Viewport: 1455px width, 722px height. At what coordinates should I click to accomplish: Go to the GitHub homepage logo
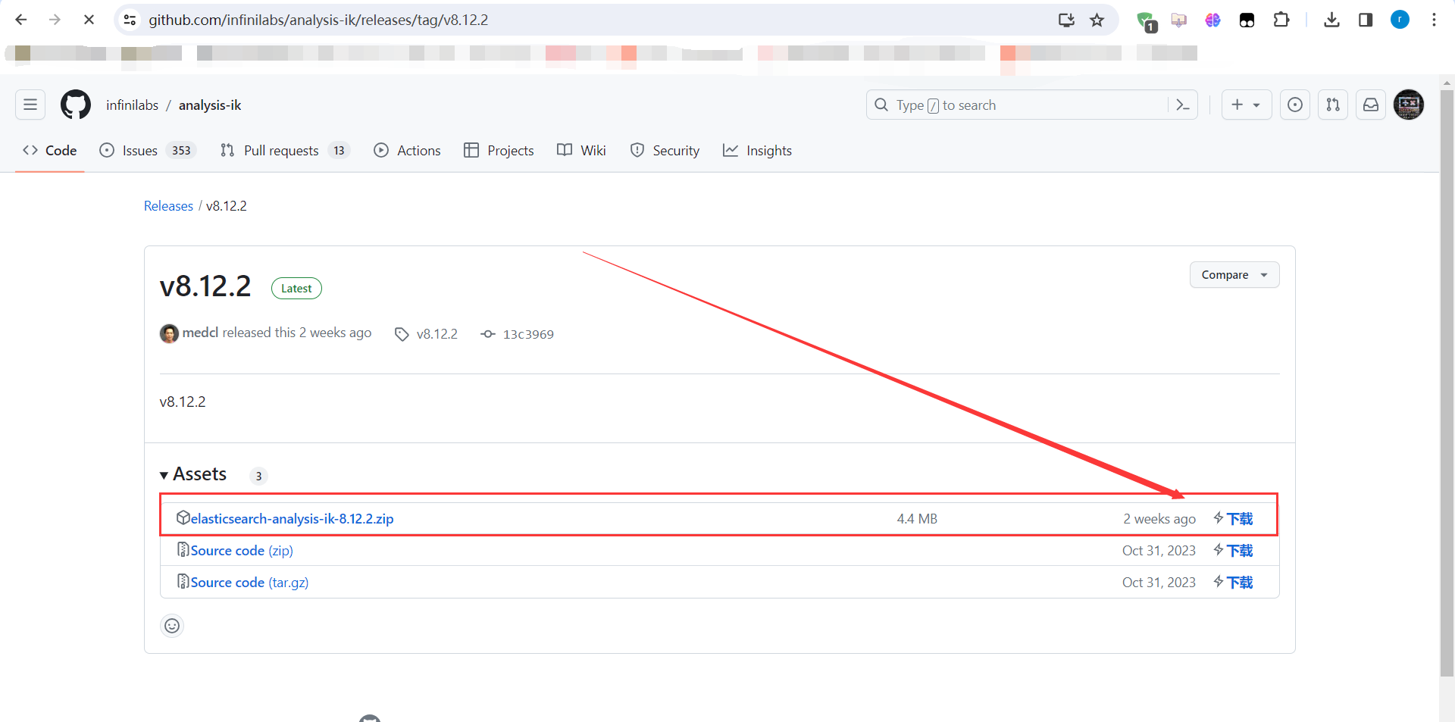tap(76, 105)
